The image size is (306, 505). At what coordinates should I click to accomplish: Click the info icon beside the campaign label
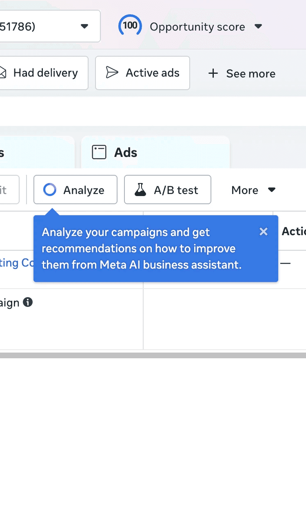click(28, 302)
